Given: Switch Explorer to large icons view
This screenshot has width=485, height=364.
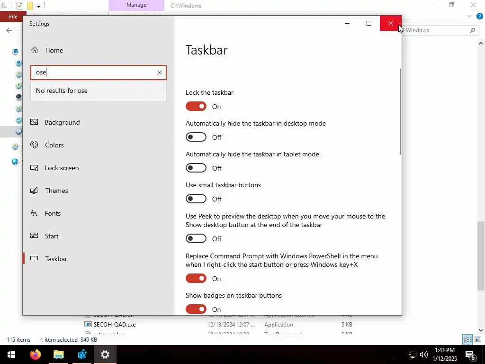Looking at the screenshot, I should coord(478,339).
